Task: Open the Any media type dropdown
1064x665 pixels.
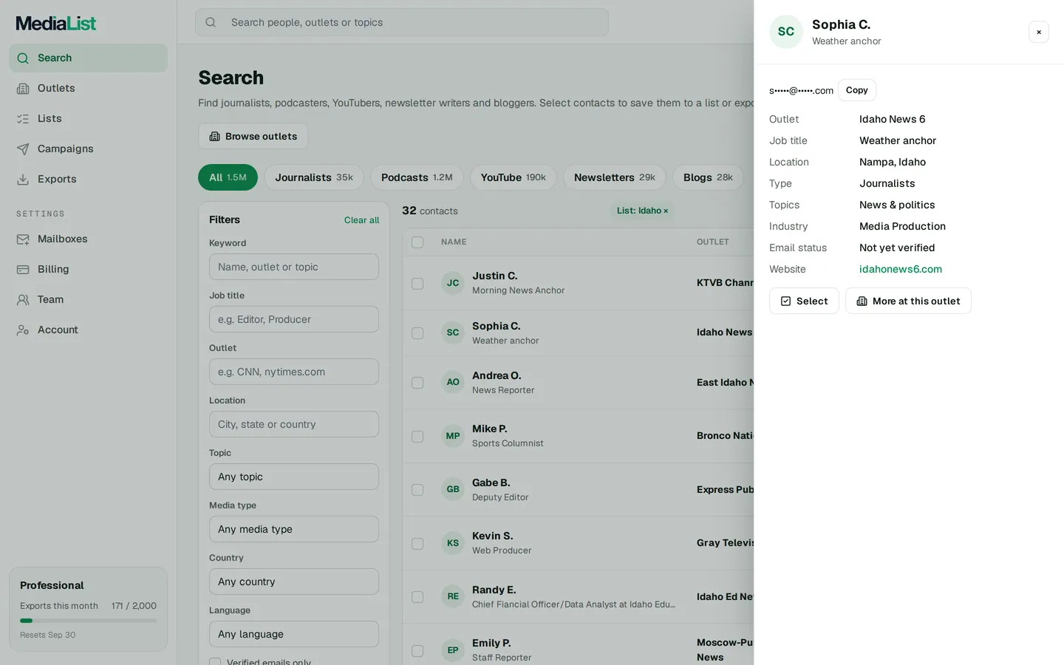Action: pos(294,529)
